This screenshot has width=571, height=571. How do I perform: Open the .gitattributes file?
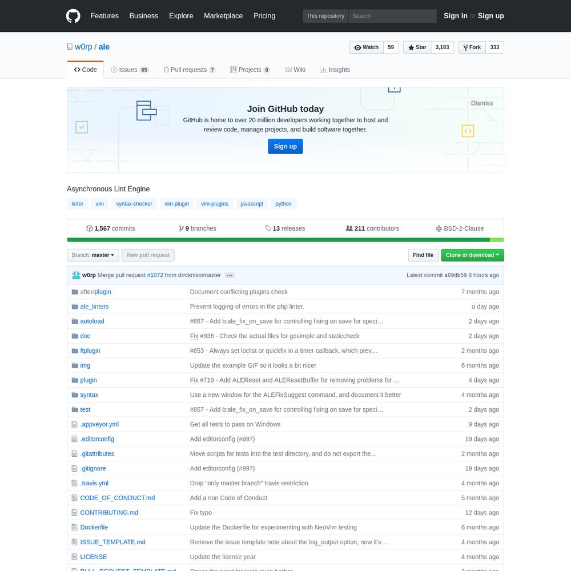click(97, 454)
